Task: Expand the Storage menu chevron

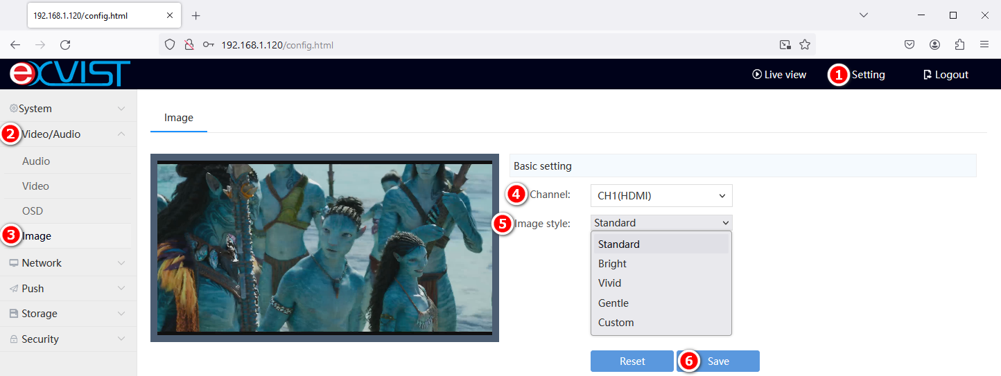Action: coord(121,314)
